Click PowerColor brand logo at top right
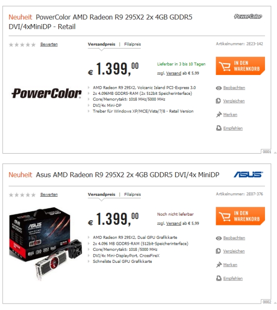The height and width of the screenshot is (310, 277). (248, 16)
